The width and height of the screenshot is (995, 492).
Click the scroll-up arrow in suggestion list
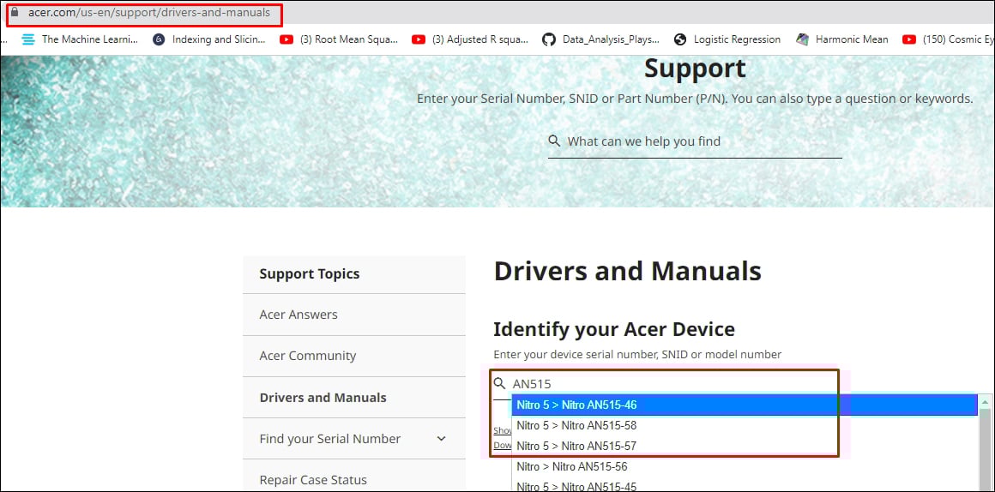tap(986, 404)
